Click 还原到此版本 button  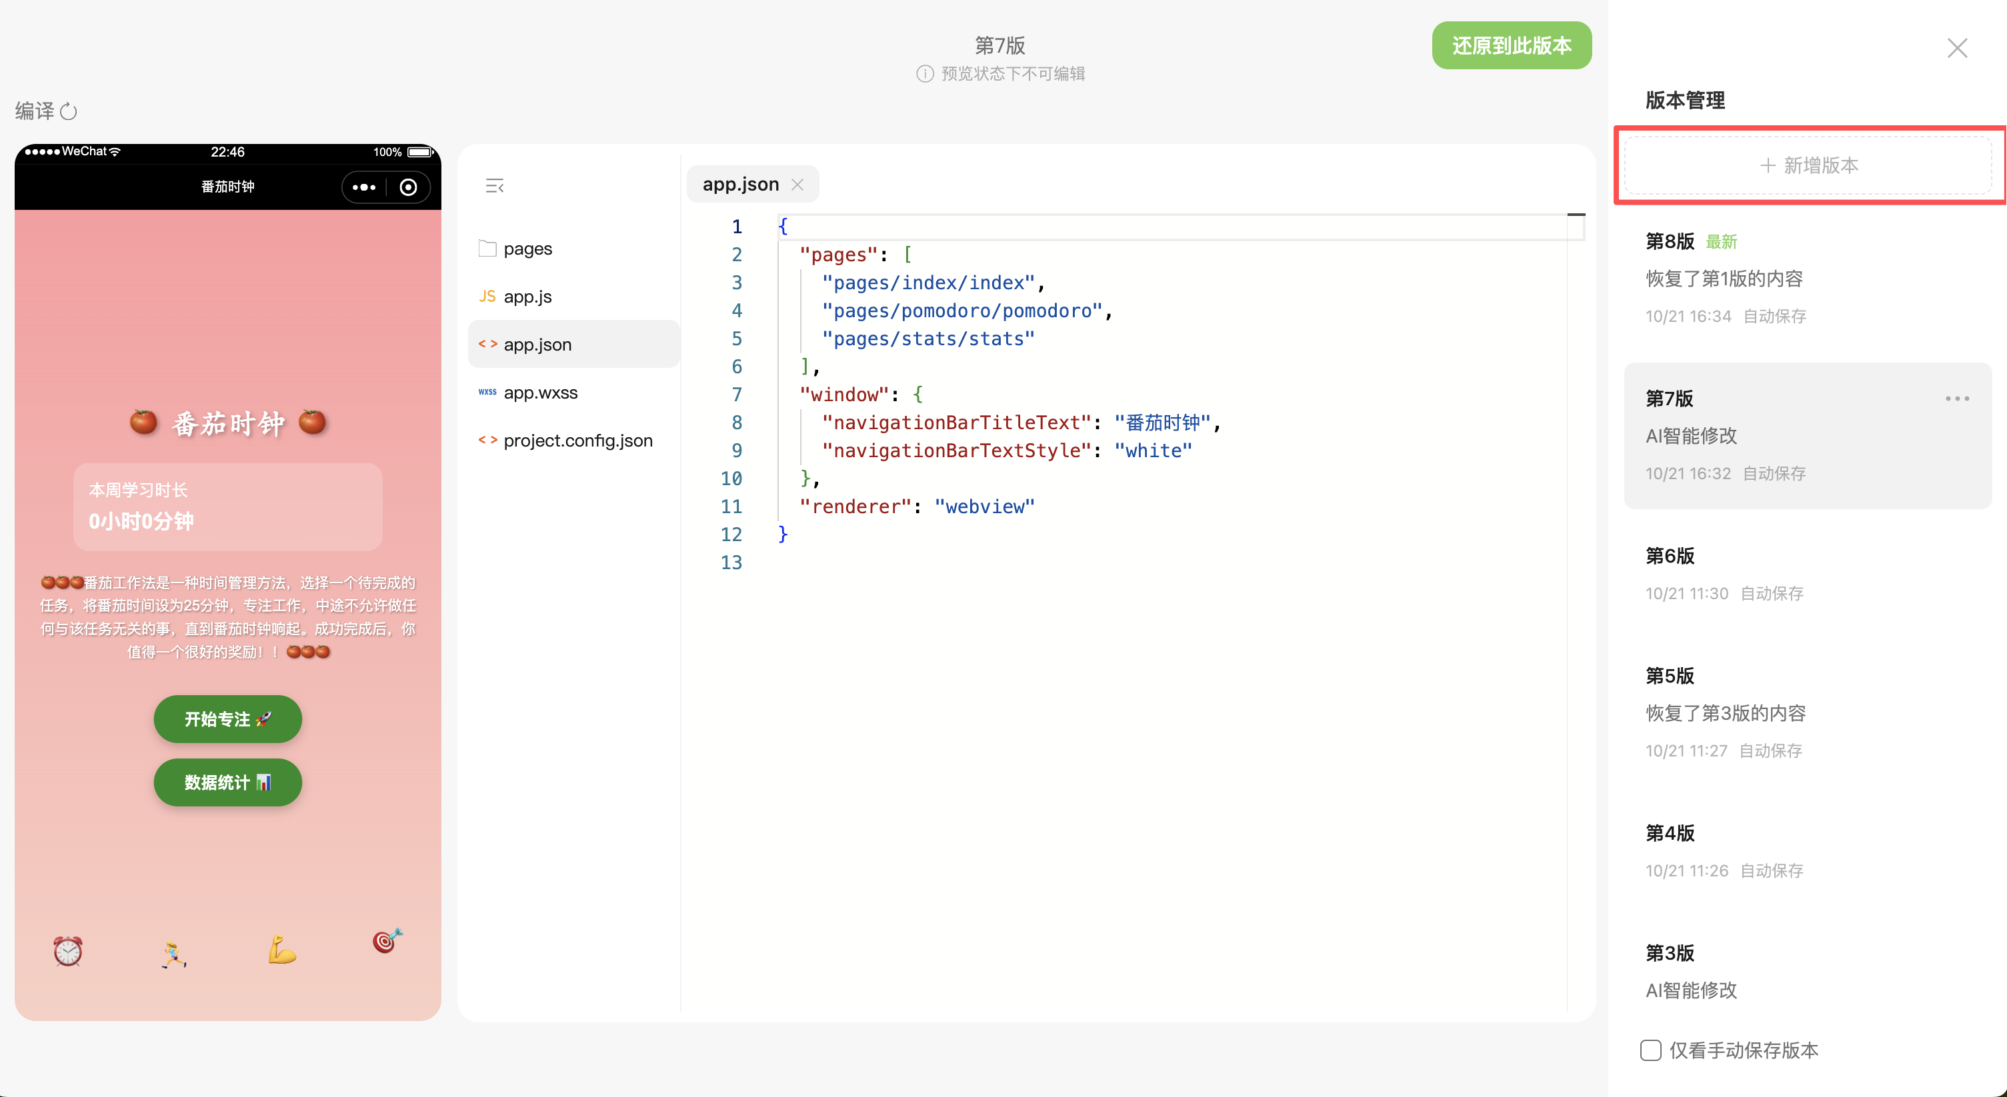(1511, 46)
